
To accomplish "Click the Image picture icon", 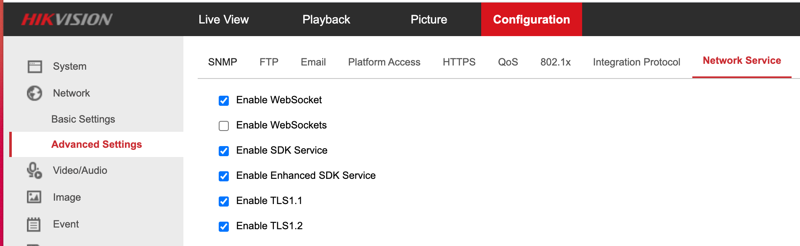I will pyautogui.click(x=34, y=197).
